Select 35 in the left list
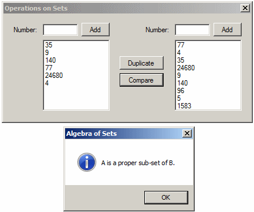This screenshot has width=254, height=212. [49, 45]
